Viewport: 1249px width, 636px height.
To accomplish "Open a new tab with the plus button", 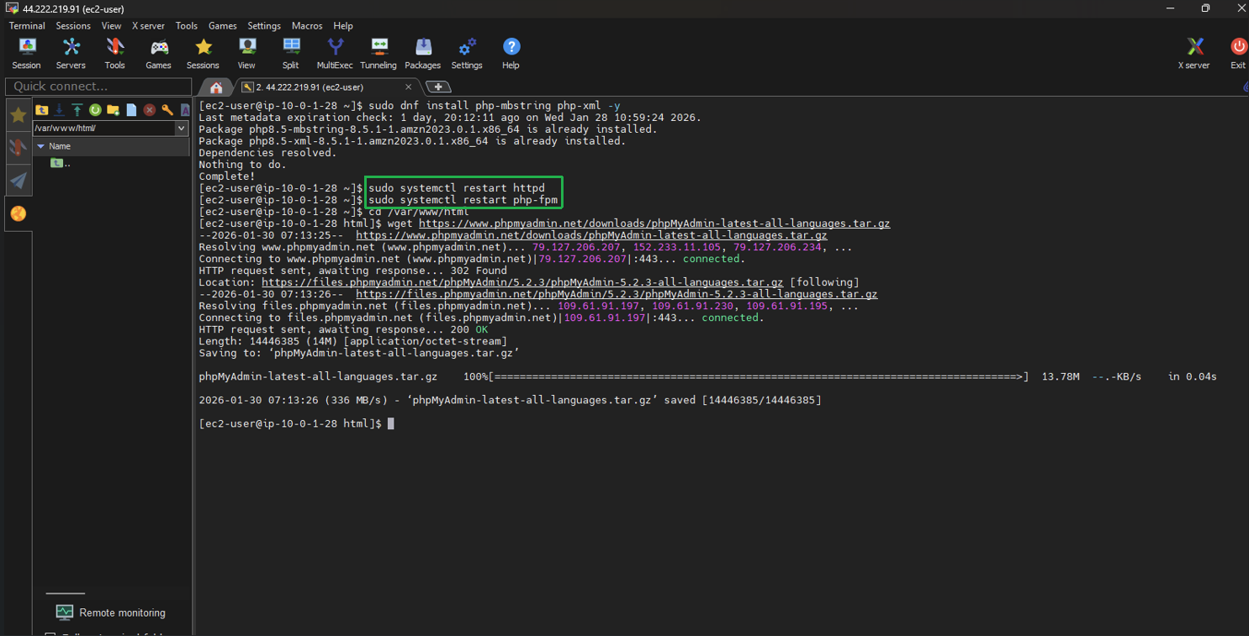I will 438,86.
